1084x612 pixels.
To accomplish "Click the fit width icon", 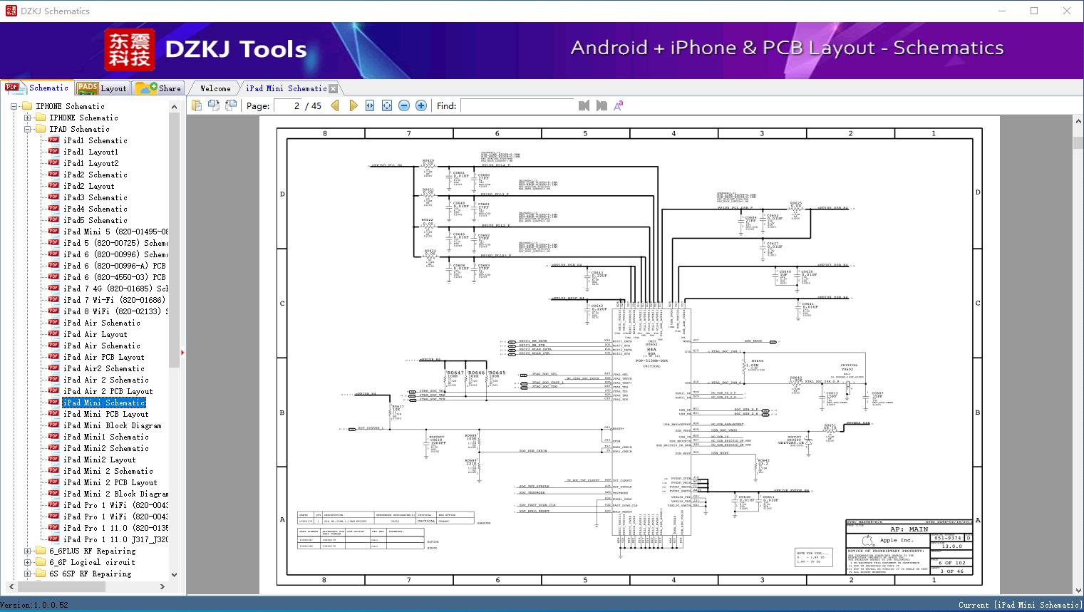I will (x=370, y=105).
